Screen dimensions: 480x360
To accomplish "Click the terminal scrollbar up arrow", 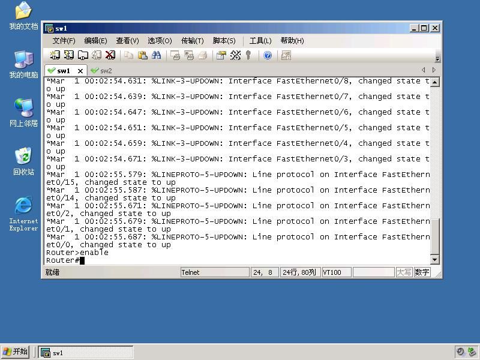I will point(434,82).
